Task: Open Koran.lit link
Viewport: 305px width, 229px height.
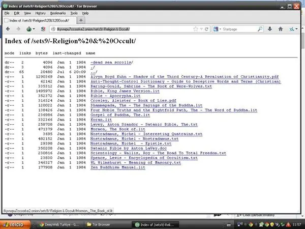Action: [x=101, y=120]
